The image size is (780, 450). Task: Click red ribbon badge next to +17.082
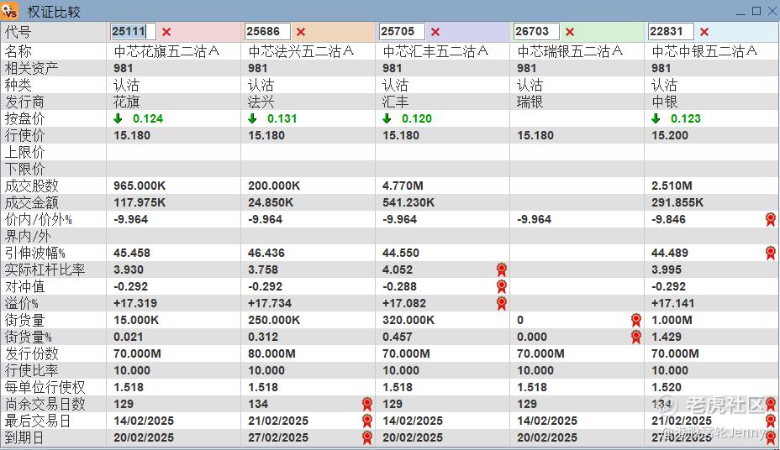tap(502, 303)
